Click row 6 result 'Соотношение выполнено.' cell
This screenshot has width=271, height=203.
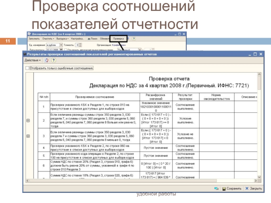click(x=186, y=165)
